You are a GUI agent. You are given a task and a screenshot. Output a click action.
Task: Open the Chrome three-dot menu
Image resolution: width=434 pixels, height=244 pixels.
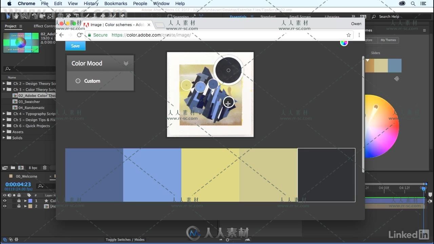359,35
